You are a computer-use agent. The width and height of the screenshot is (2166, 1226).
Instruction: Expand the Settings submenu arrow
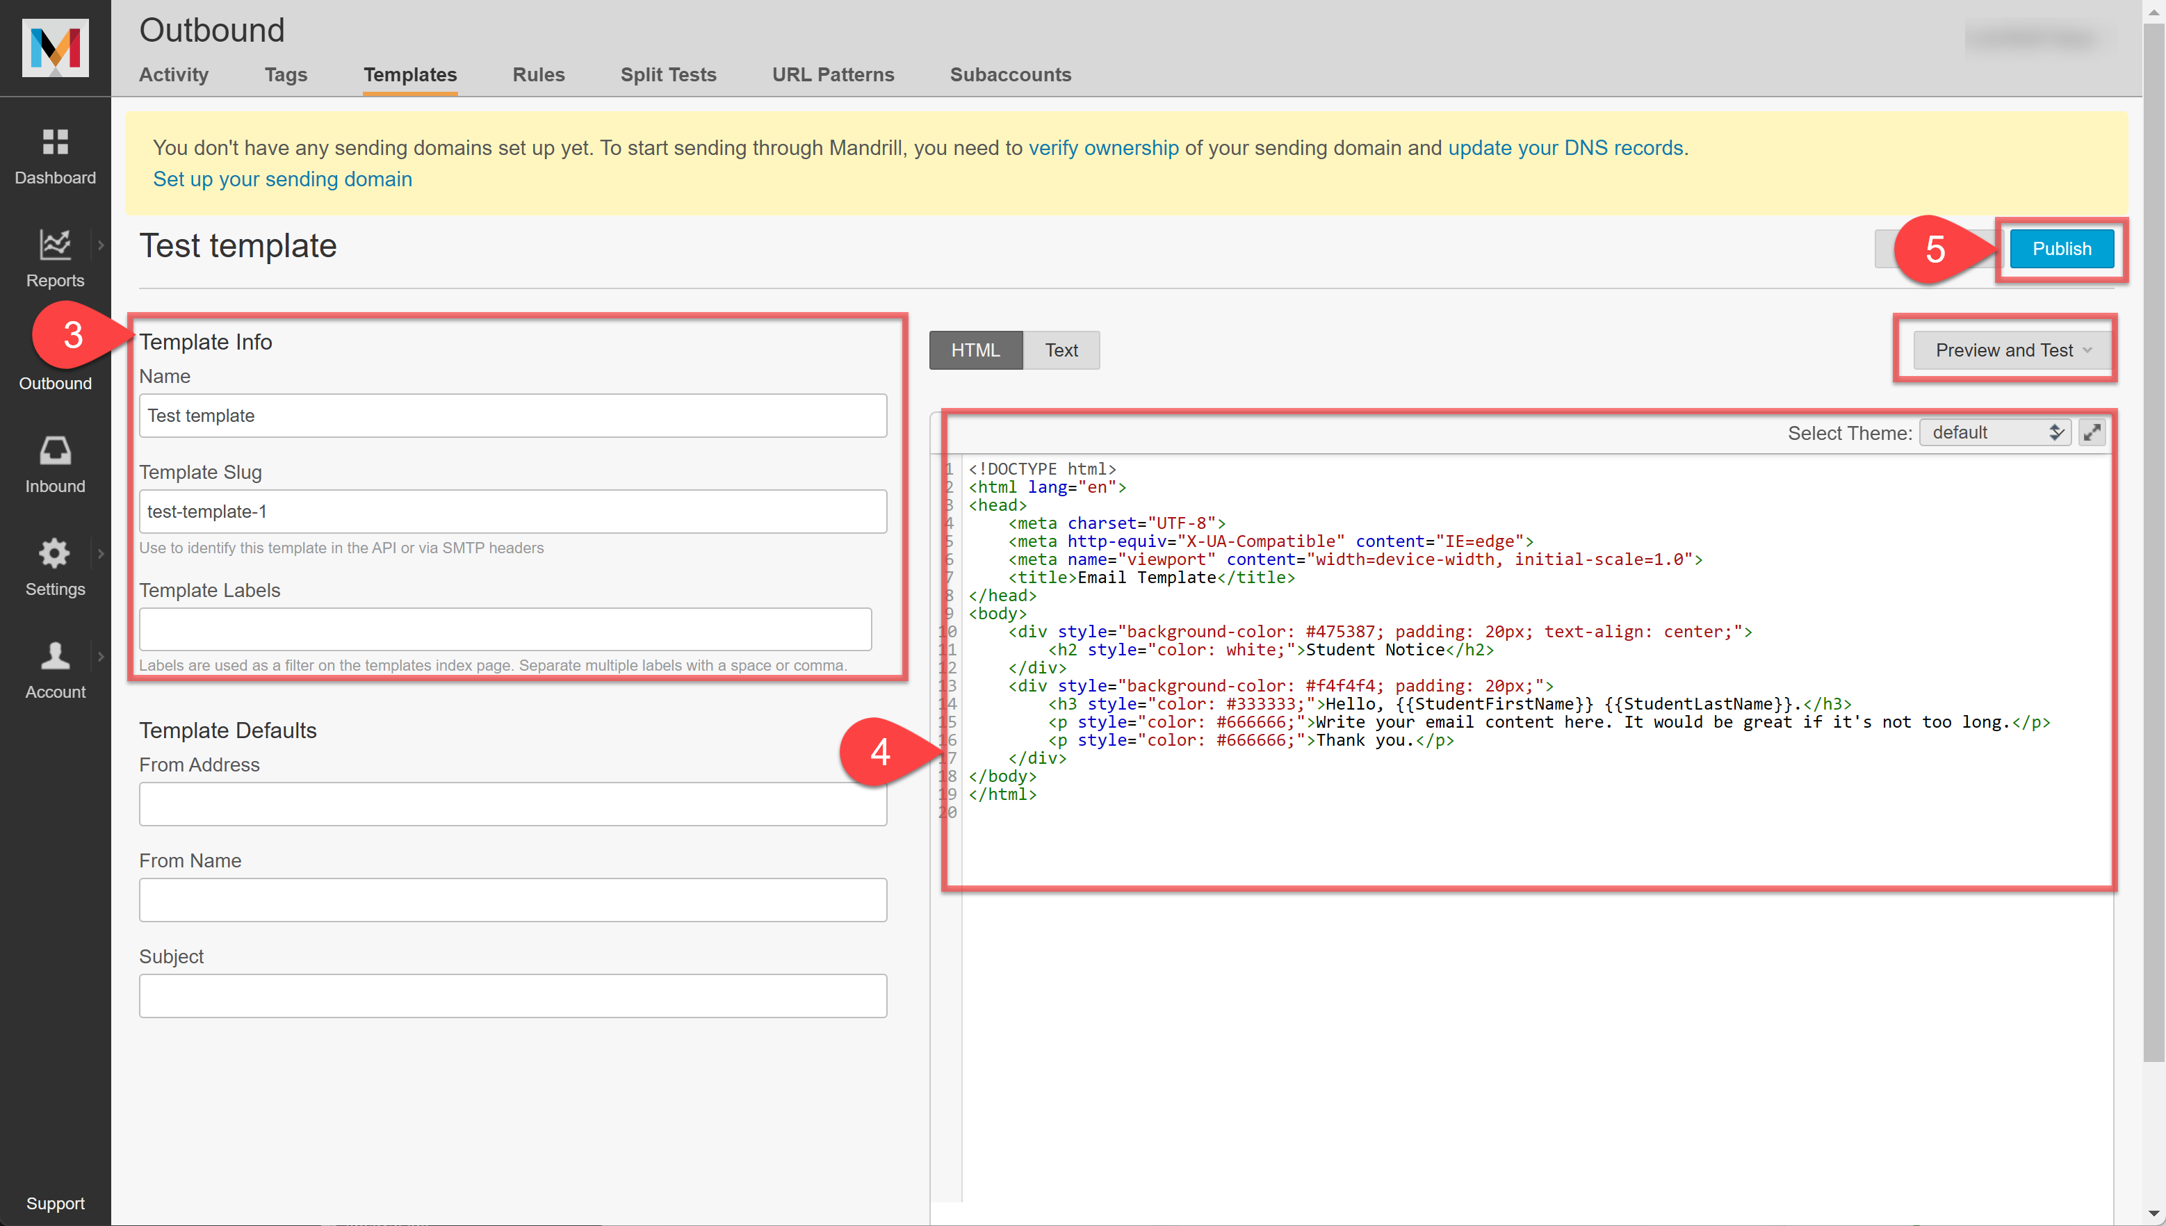point(101,553)
